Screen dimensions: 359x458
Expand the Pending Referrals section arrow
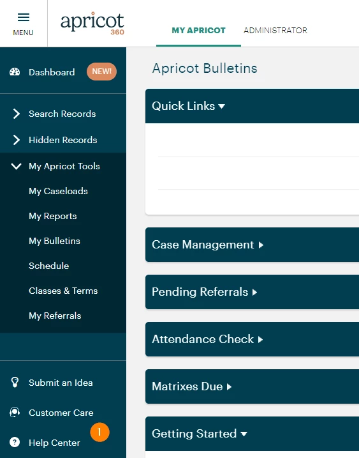(x=254, y=292)
